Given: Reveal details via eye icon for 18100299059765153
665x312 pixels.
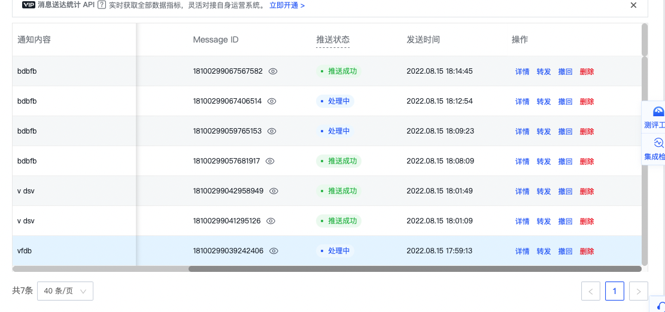Looking at the screenshot, I should click(272, 131).
